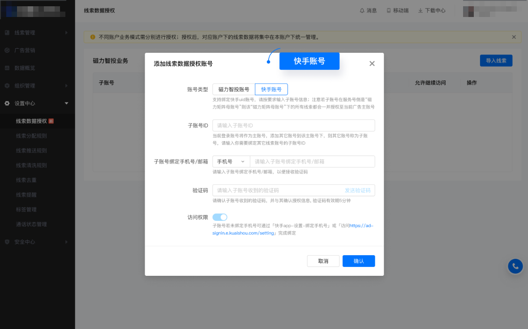Click the 取消 button
Screen dimensions: 528x329
tap(323, 261)
